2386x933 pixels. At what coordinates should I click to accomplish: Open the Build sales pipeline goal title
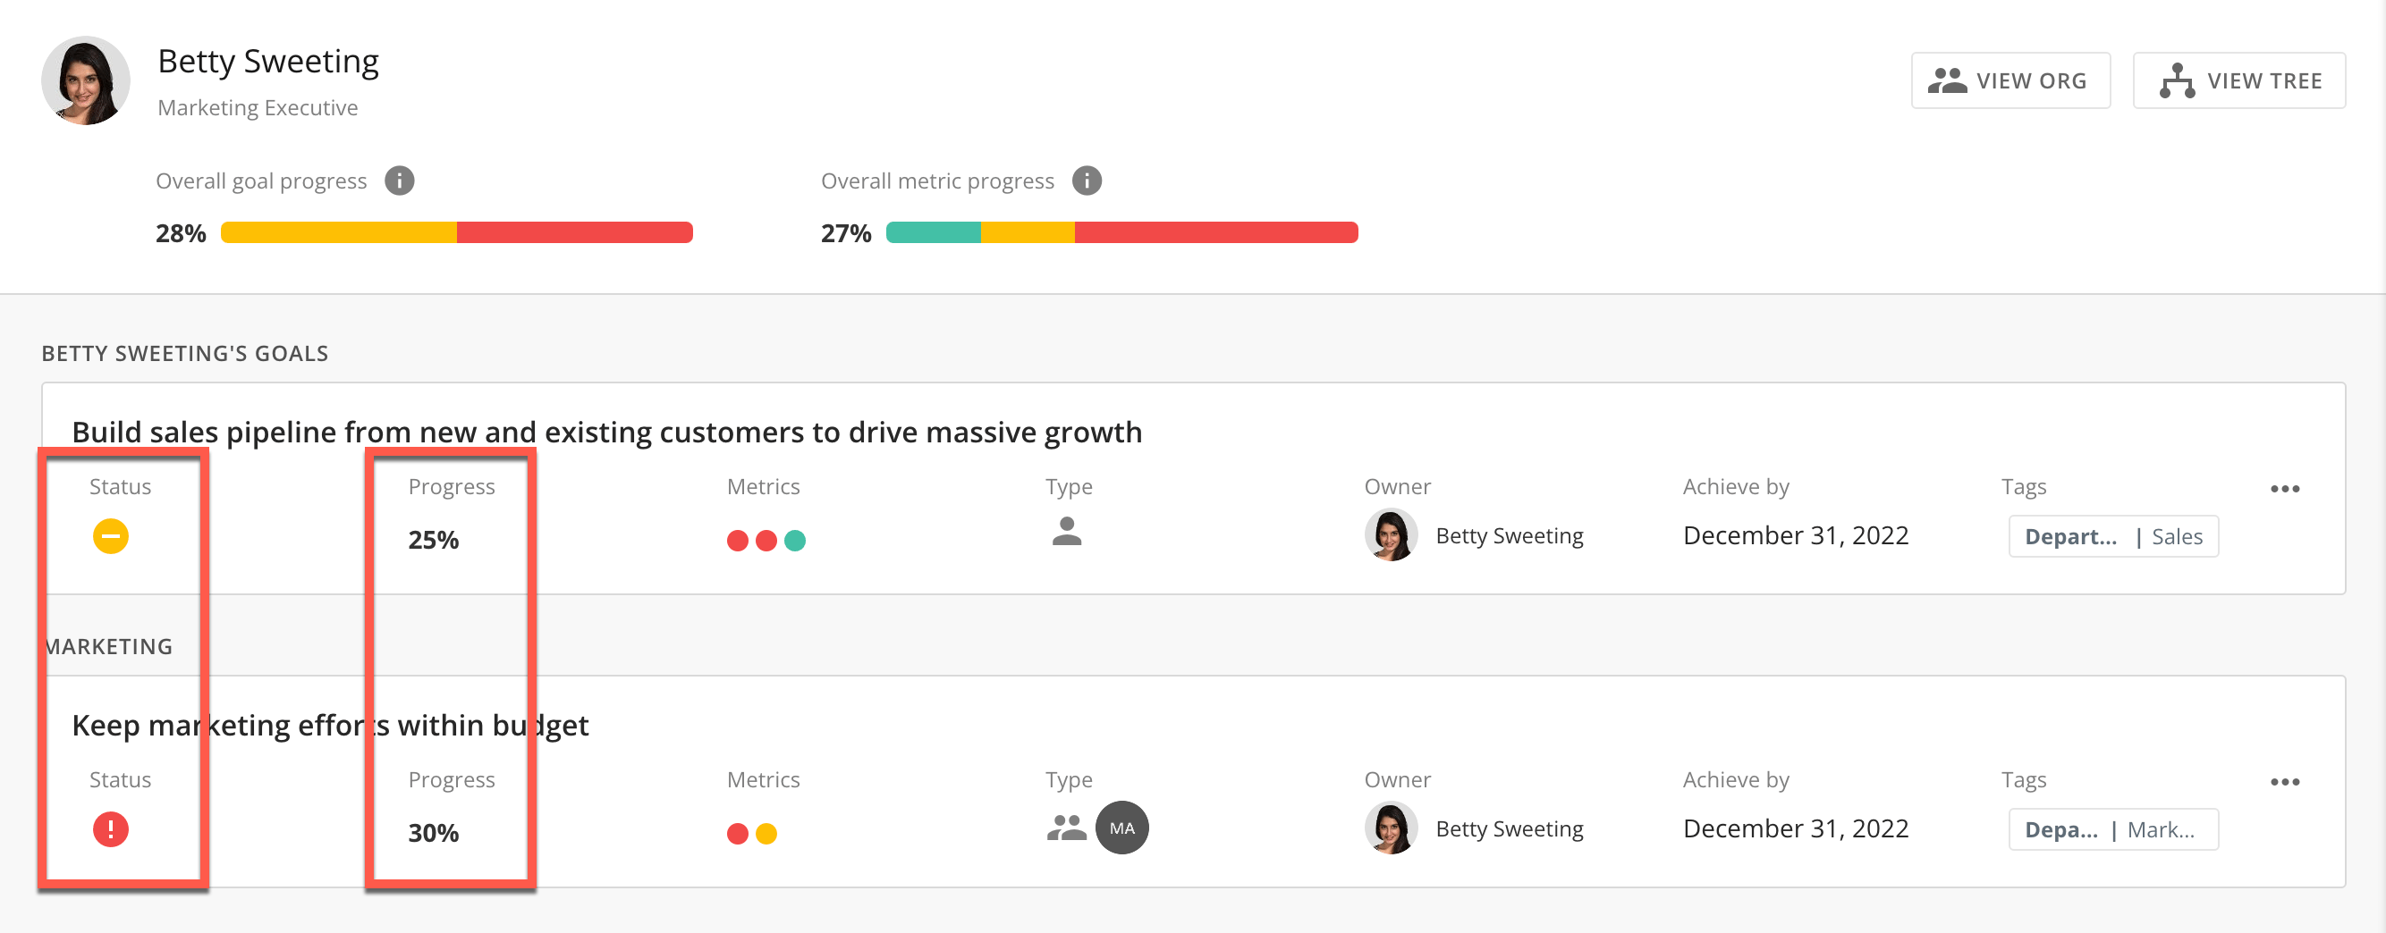(x=606, y=432)
